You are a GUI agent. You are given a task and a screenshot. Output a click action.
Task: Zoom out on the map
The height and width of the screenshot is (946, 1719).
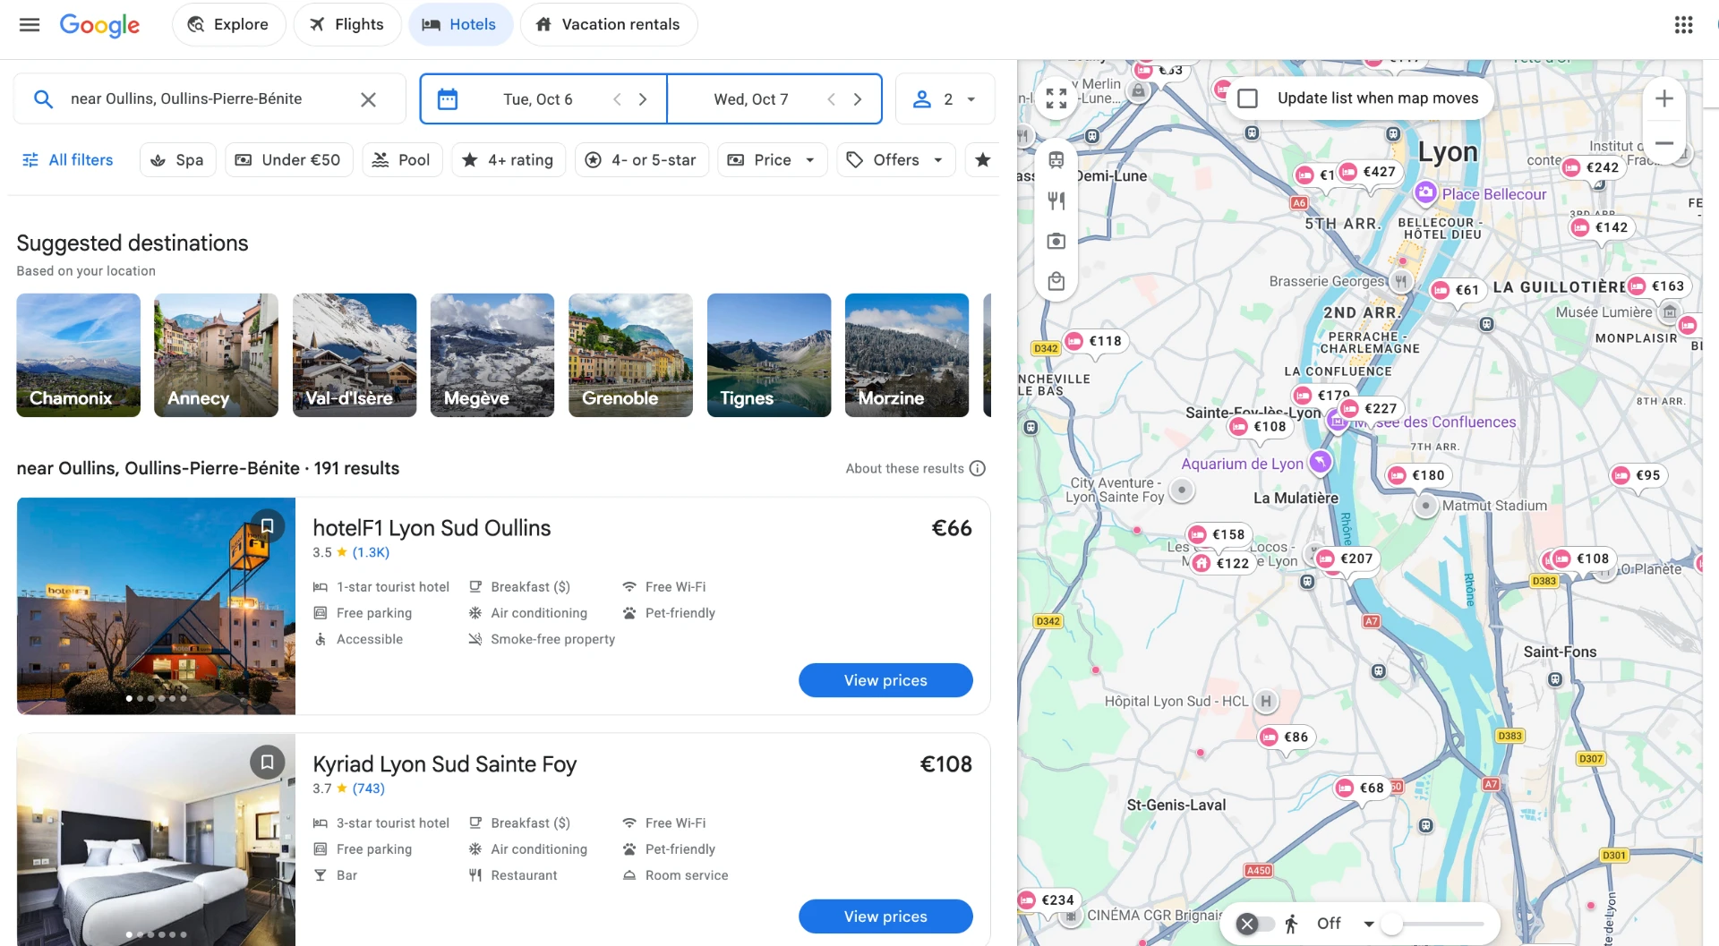[1664, 143]
